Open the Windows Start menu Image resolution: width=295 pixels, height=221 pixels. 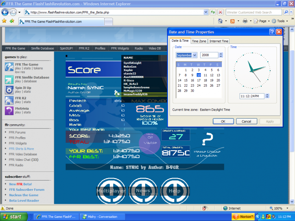tap(14, 217)
